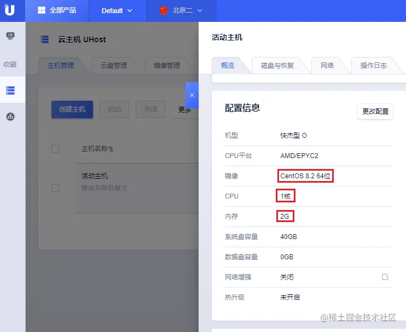
Task: Click the 更改配置 button
Action: 375,112
